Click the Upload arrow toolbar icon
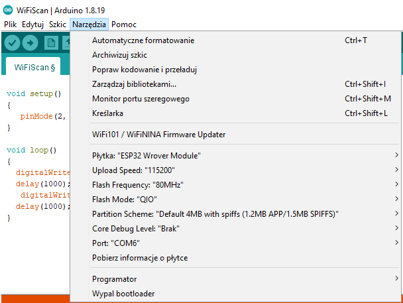The image size is (403, 303). [x=30, y=42]
